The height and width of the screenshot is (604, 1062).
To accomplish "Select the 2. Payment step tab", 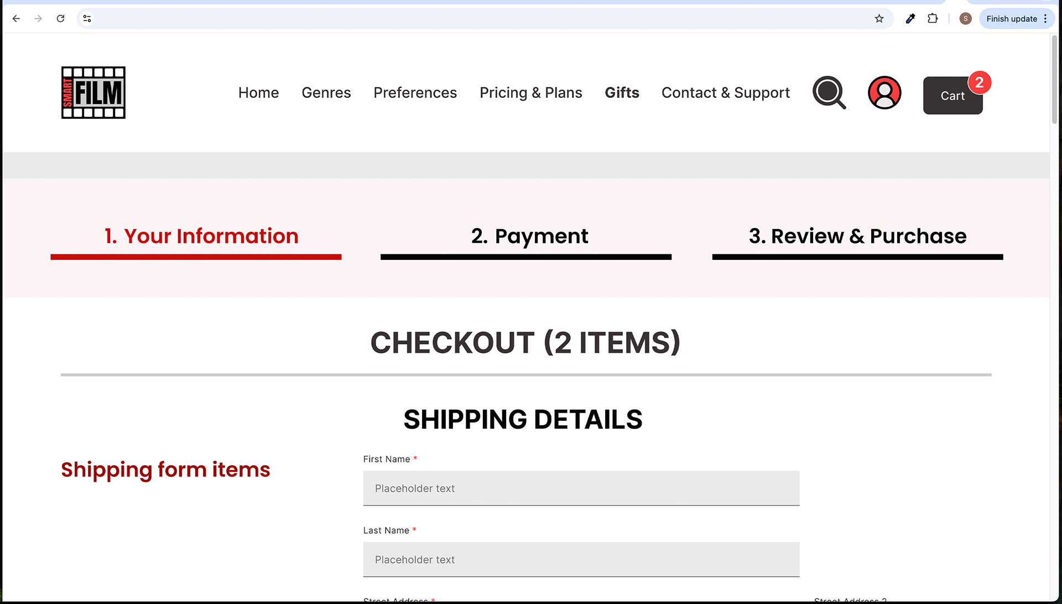I will [529, 237].
